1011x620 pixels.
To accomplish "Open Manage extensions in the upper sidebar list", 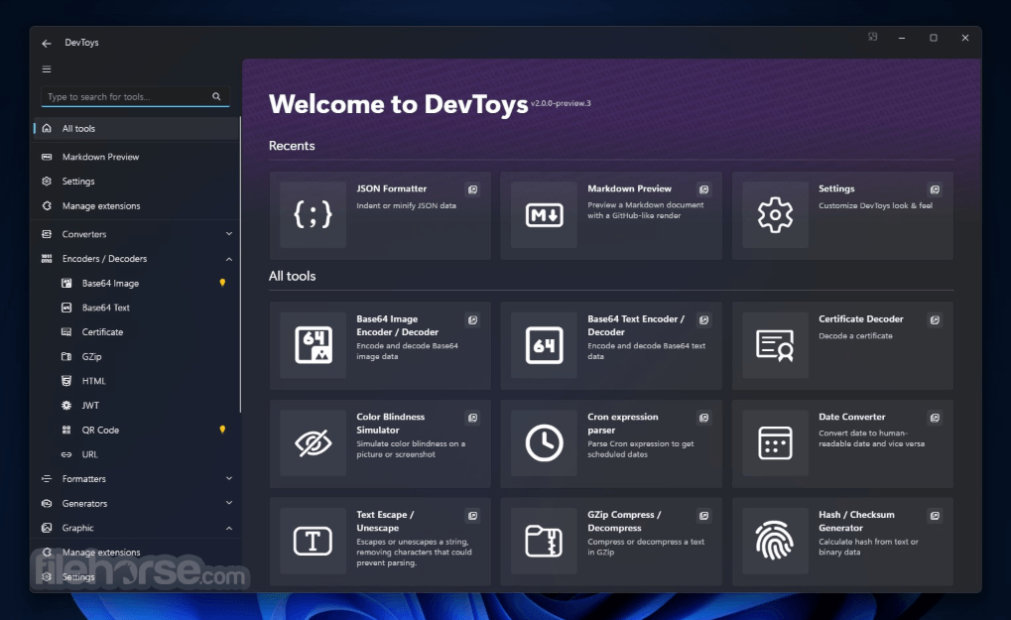I will (x=136, y=205).
